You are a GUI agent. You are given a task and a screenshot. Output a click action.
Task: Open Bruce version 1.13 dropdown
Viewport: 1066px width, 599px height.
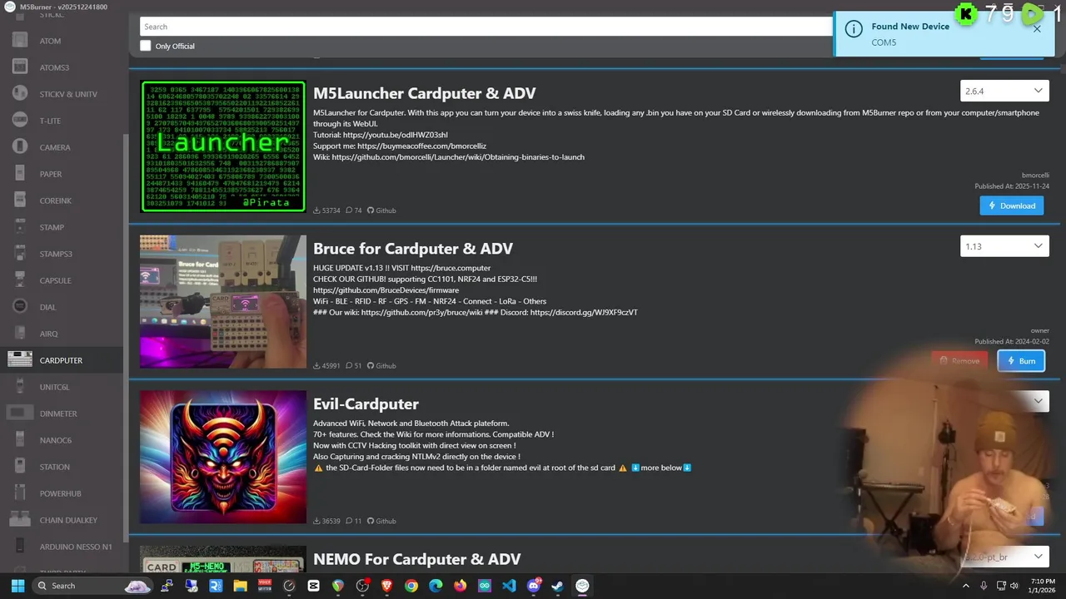(x=1004, y=246)
